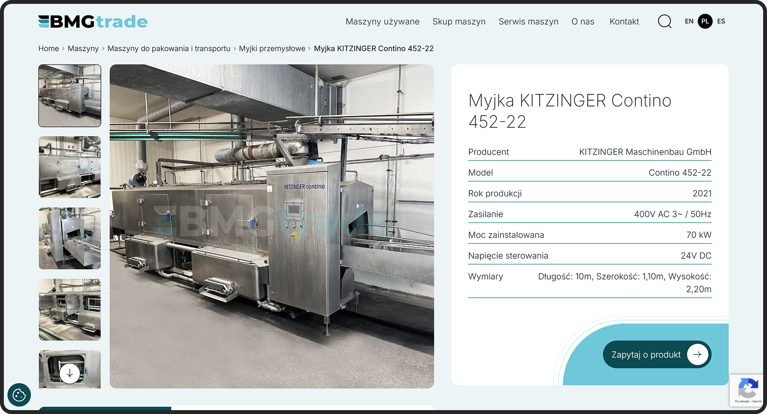Open Maszyny do pakowania i transportu breadcrumb
The image size is (767, 414).
[169, 49]
